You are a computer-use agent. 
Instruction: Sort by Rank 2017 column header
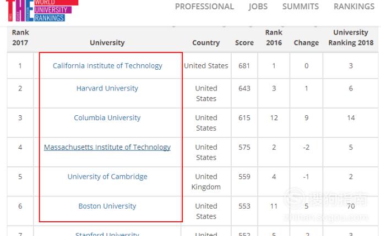[20, 37]
